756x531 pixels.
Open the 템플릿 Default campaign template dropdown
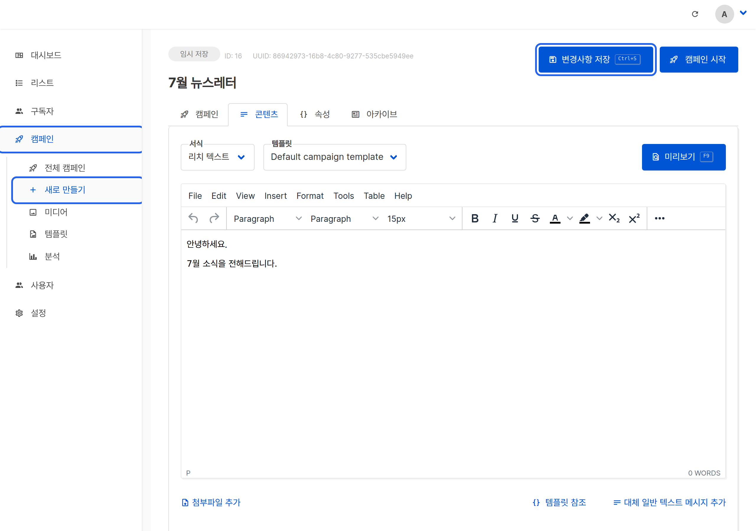click(335, 157)
